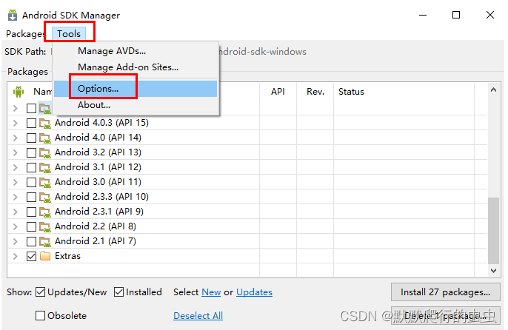Expand the Android 3.1 (API 12) node
This screenshot has width=508, height=330.
coord(16,167)
